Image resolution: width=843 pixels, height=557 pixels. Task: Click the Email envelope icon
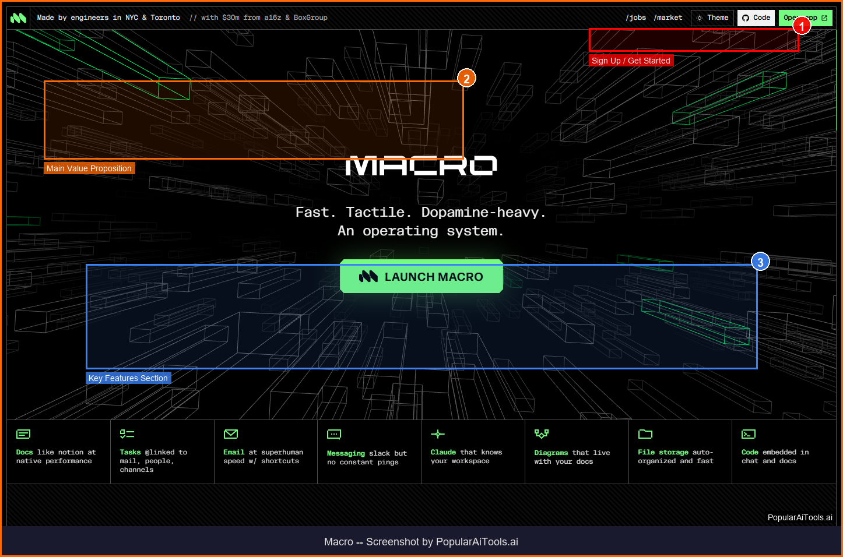231,434
